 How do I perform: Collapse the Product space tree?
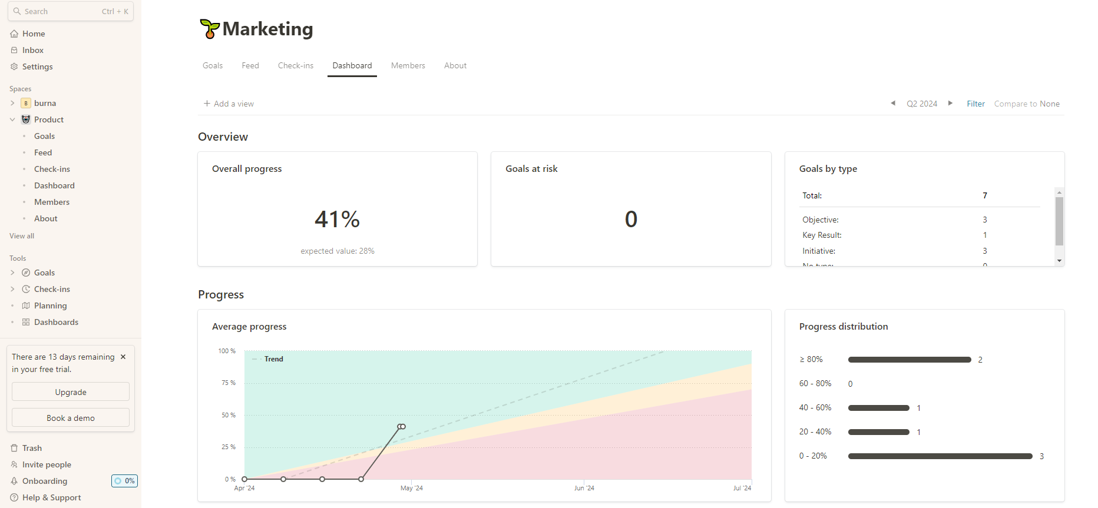pyautogui.click(x=12, y=120)
